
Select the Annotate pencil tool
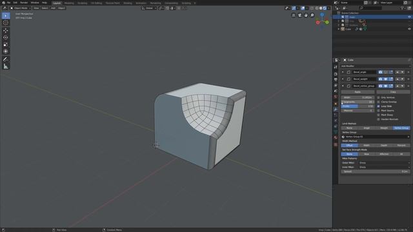click(6, 59)
